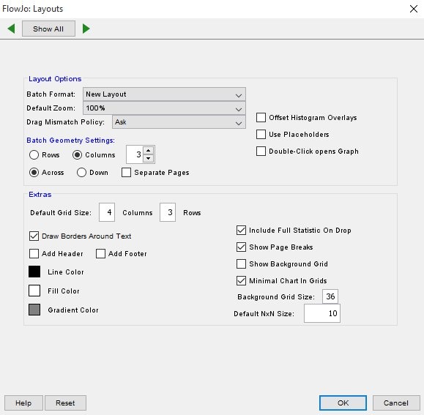Open the gray Gradient Color swatch
The image size is (424, 415).
(34, 310)
